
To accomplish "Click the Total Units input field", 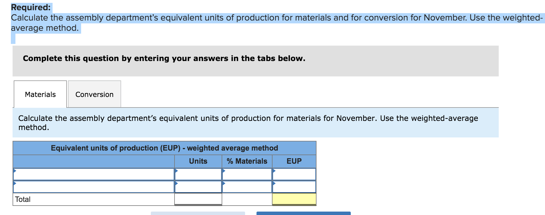I will pos(199,199).
